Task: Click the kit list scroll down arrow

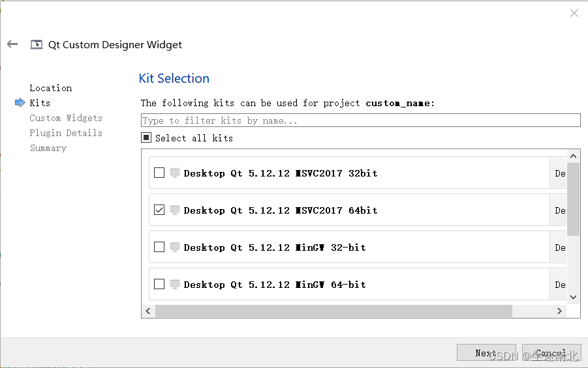Action: pyautogui.click(x=573, y=297)
